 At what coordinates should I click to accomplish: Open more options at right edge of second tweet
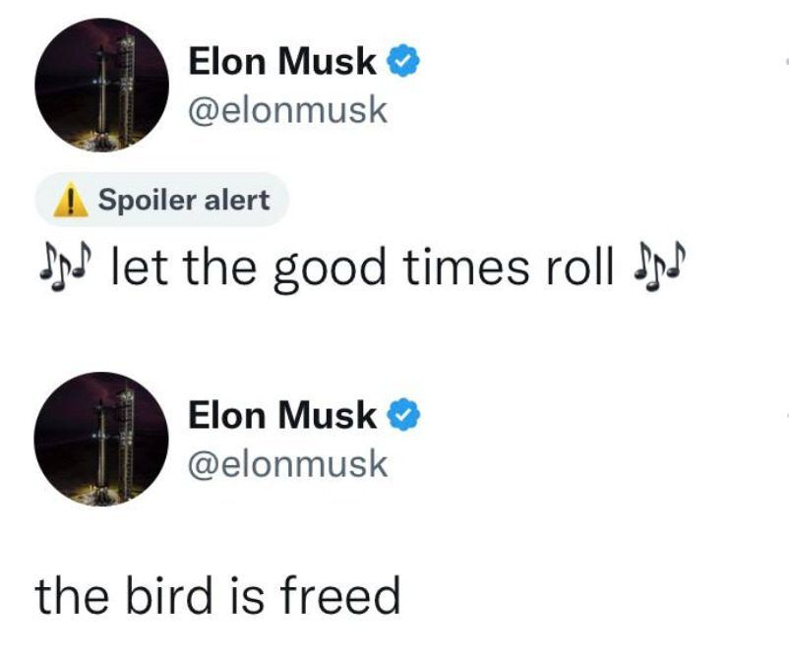pos(786,415)
